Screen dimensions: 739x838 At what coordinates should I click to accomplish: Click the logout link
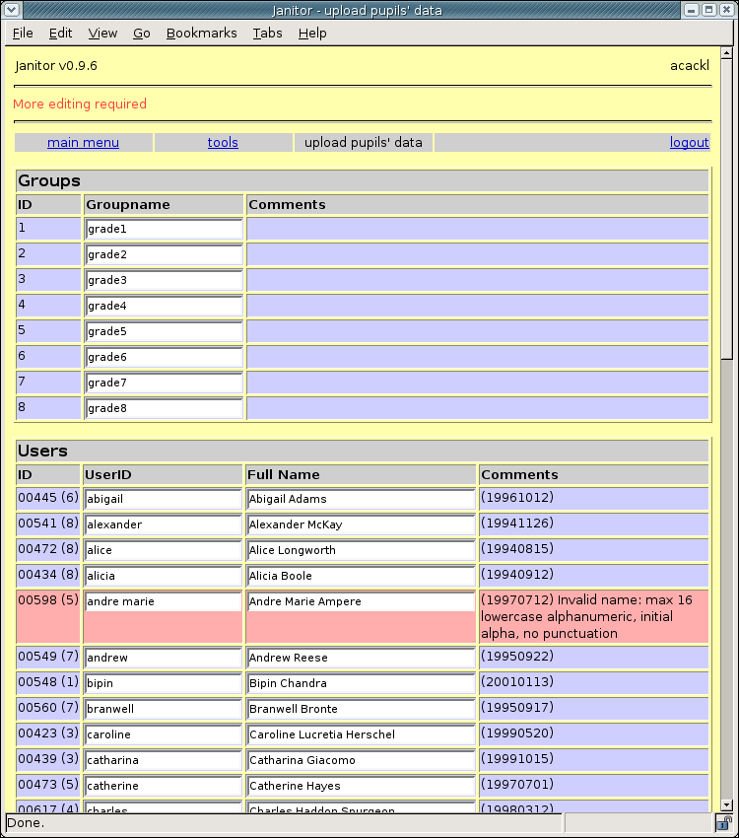click(x=690, y=143)
